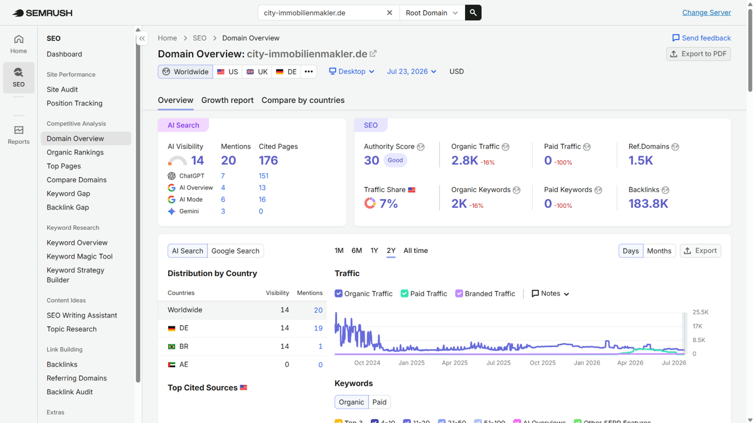753x423 pixels.
Task: Follow the Change Server link
Action: tap(707, 13)
